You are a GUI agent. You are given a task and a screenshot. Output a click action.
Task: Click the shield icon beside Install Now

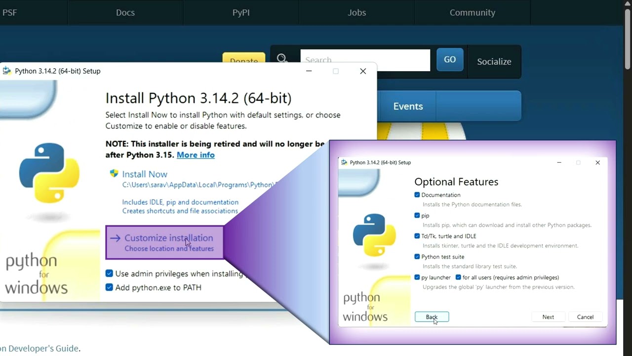[114, 174]
